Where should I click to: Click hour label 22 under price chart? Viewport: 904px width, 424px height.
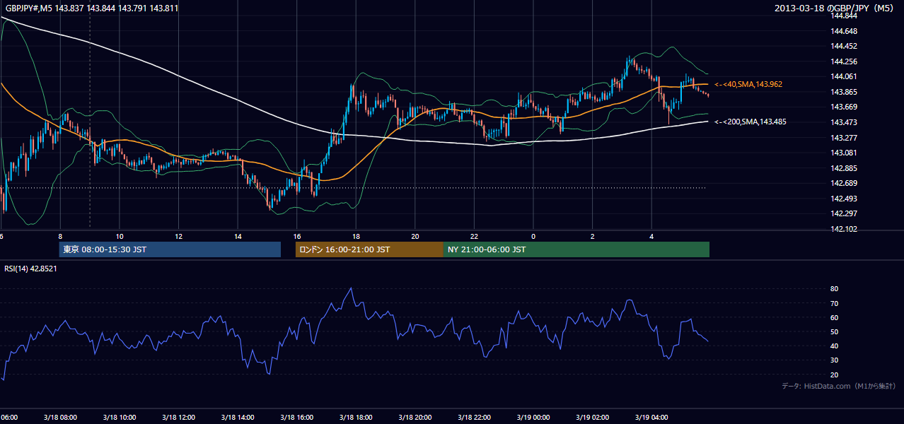[x=474, y=237]
